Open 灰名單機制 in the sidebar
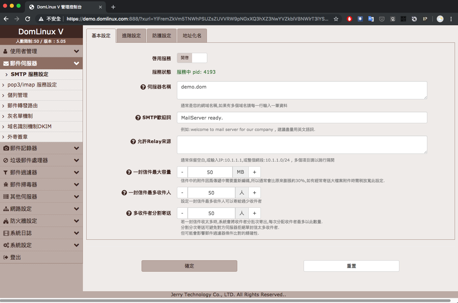 coord(41,116)
